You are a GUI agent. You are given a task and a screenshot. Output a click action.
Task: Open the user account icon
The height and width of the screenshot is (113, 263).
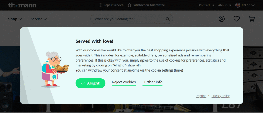(222, 19)
